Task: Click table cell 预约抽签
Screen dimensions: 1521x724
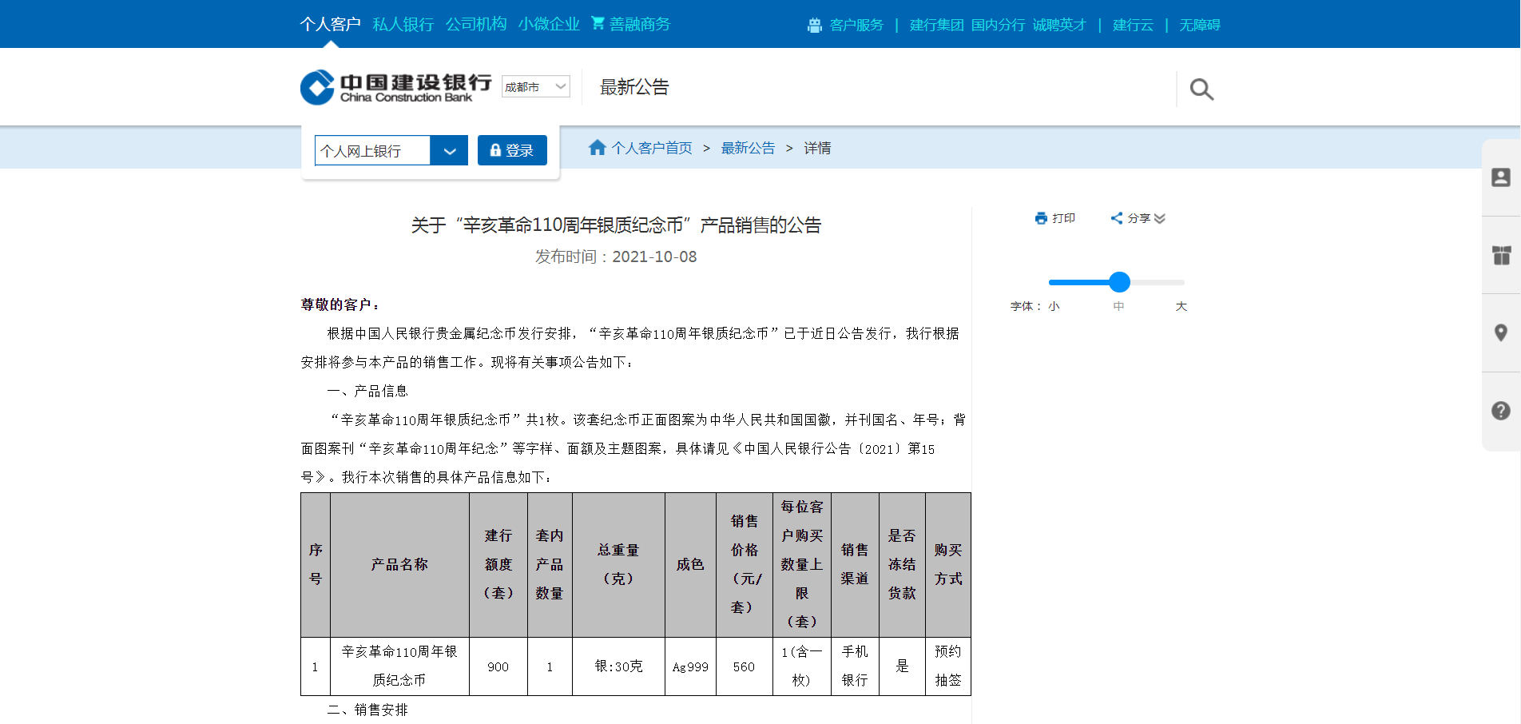Action: click(x=948, y=666)
